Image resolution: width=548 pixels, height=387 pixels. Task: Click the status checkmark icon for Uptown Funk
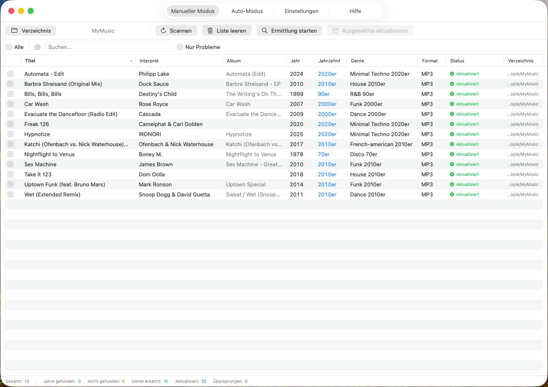pos(452,185)
